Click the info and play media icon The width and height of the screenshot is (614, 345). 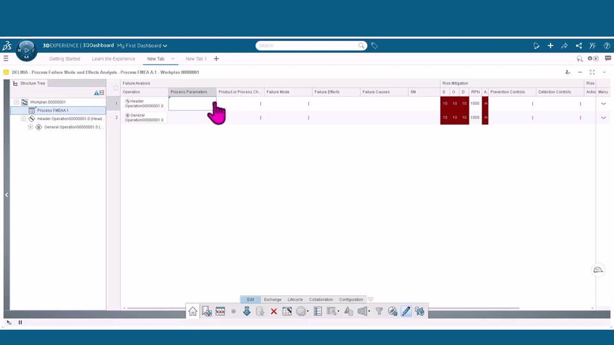pyautogui.click(x=593, y=58)
